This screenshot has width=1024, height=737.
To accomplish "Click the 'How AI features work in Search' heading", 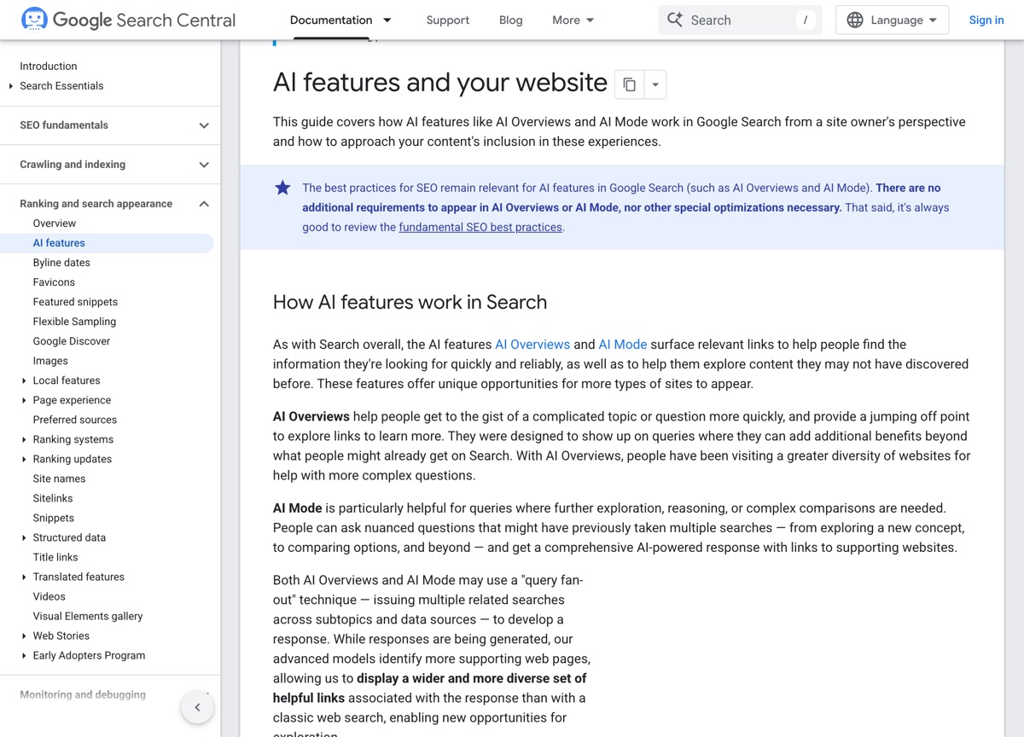I will pos(410,302).
